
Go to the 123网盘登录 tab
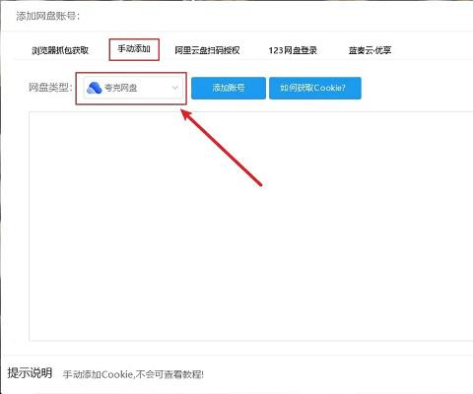[293, 50]
